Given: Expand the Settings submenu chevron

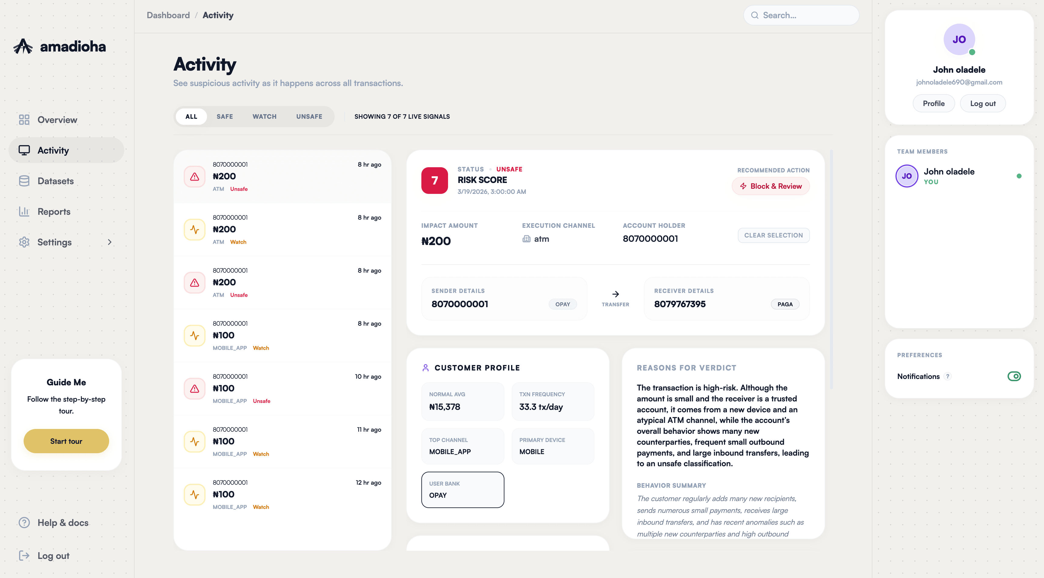Looking at the screenshot, I should 109,242.
